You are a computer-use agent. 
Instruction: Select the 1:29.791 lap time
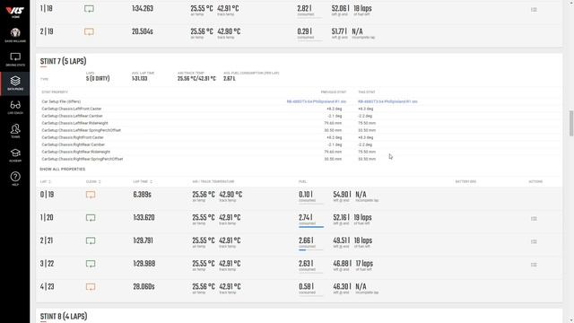click(143, 240)
